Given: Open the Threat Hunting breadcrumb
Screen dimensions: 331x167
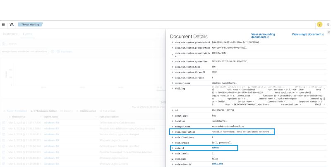Looking at the screenshot, I should click(30, 25).
